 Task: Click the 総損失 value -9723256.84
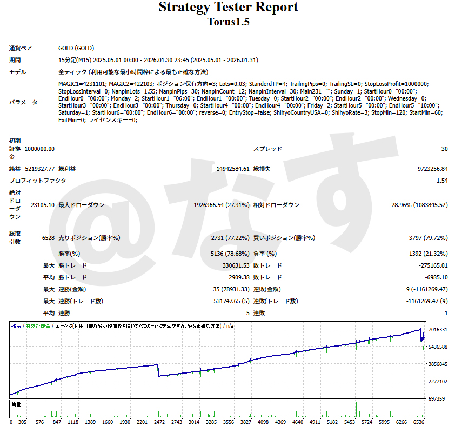[431, 169]
